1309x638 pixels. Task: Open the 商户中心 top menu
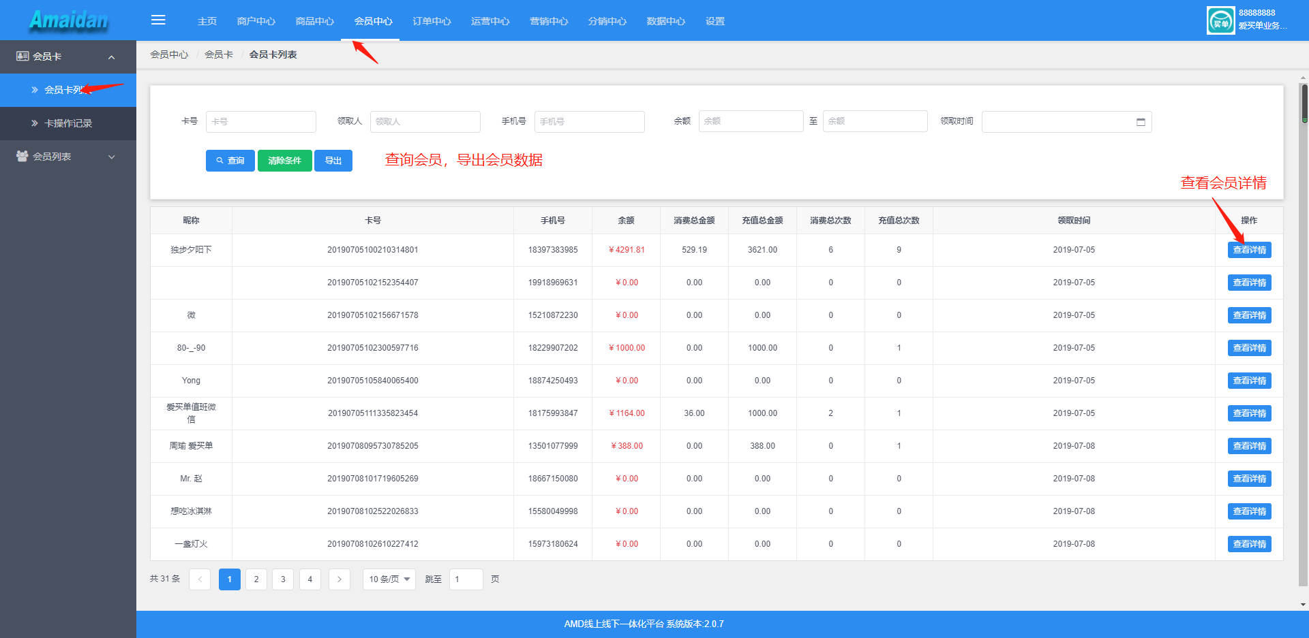coord(256,21)
